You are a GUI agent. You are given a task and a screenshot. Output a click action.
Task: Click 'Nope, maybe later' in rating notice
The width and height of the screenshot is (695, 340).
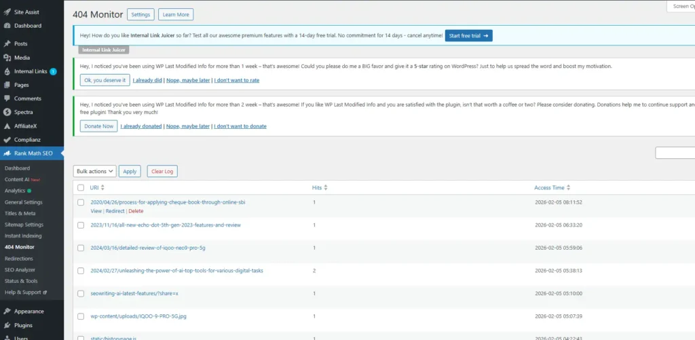tap(188, 80)
